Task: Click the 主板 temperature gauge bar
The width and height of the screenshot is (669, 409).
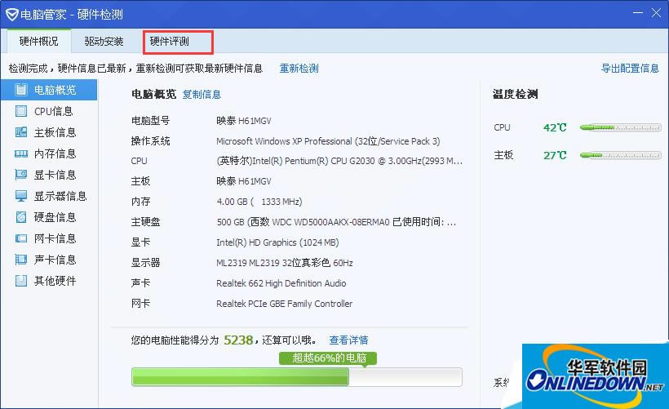Action: (x=620, y=155)
